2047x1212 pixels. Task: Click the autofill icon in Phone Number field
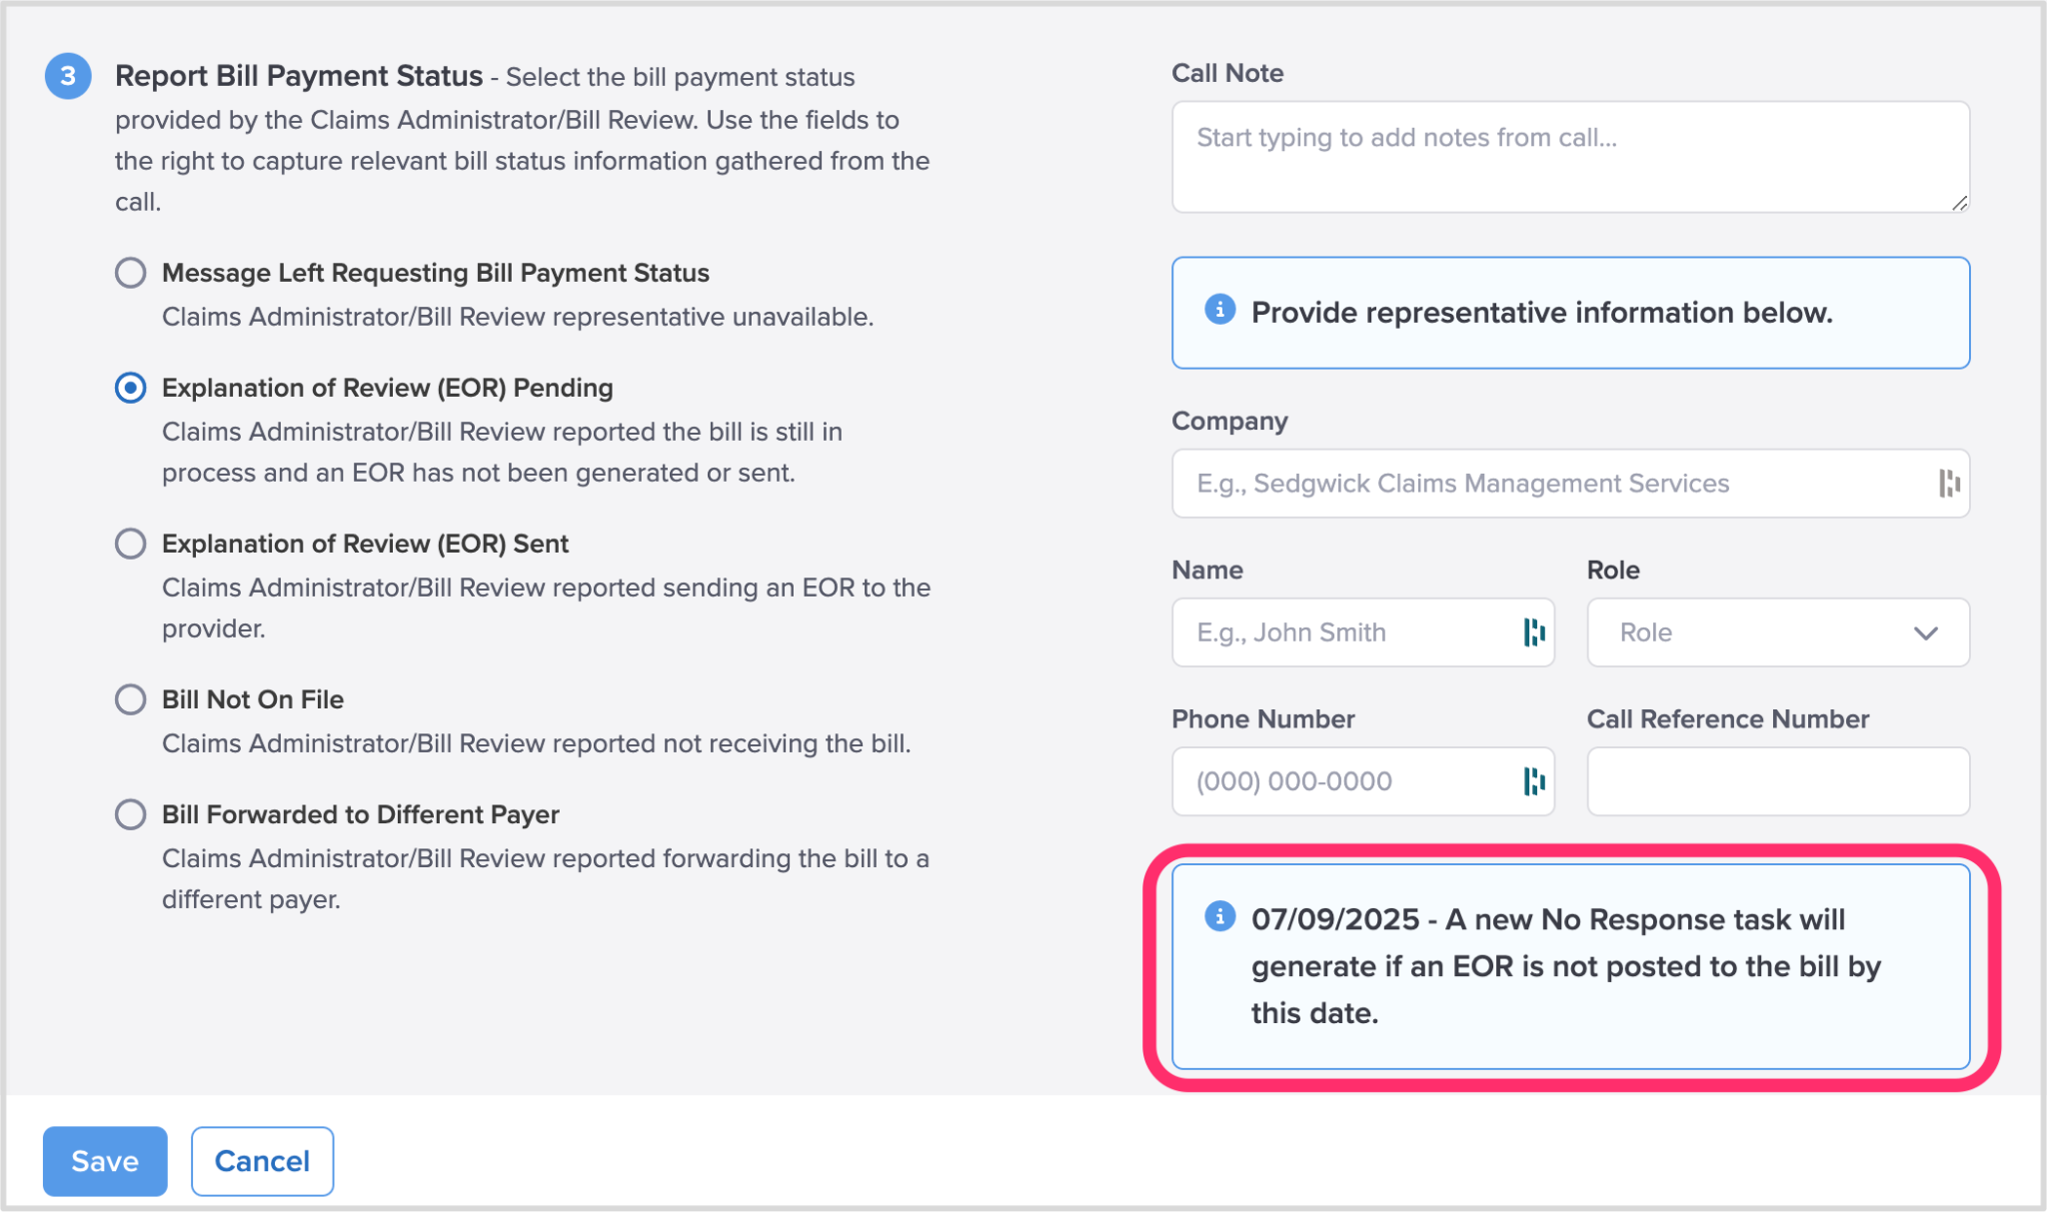tap(1533, 781)
